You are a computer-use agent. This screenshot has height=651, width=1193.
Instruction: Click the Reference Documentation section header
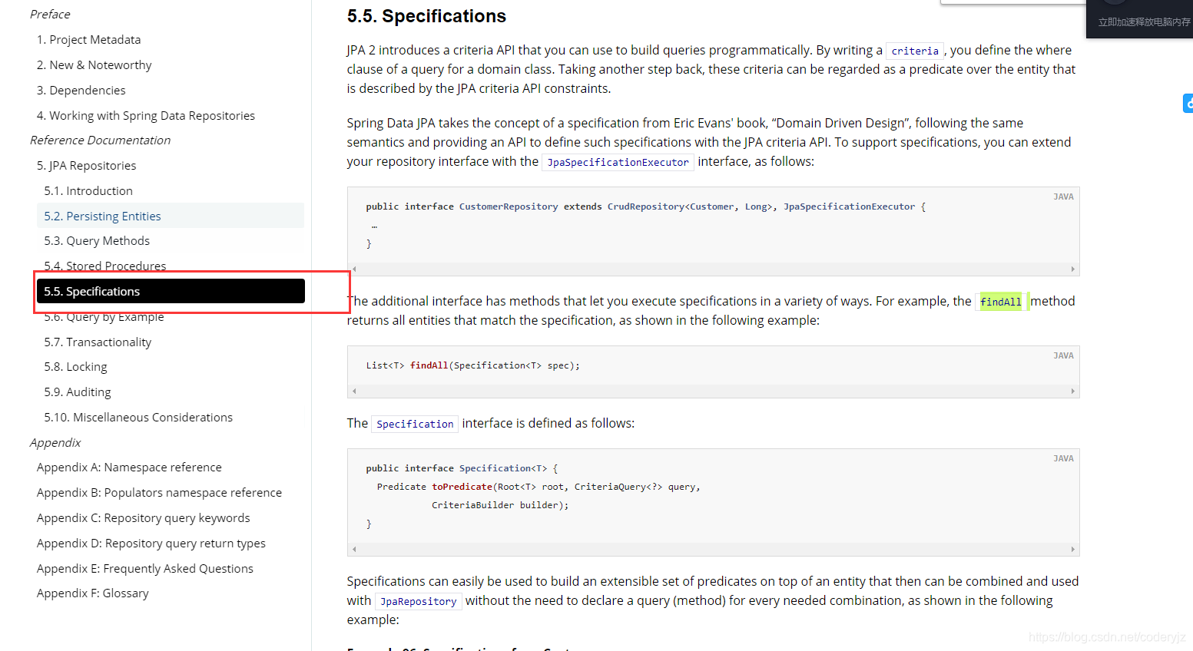point(100,140)
